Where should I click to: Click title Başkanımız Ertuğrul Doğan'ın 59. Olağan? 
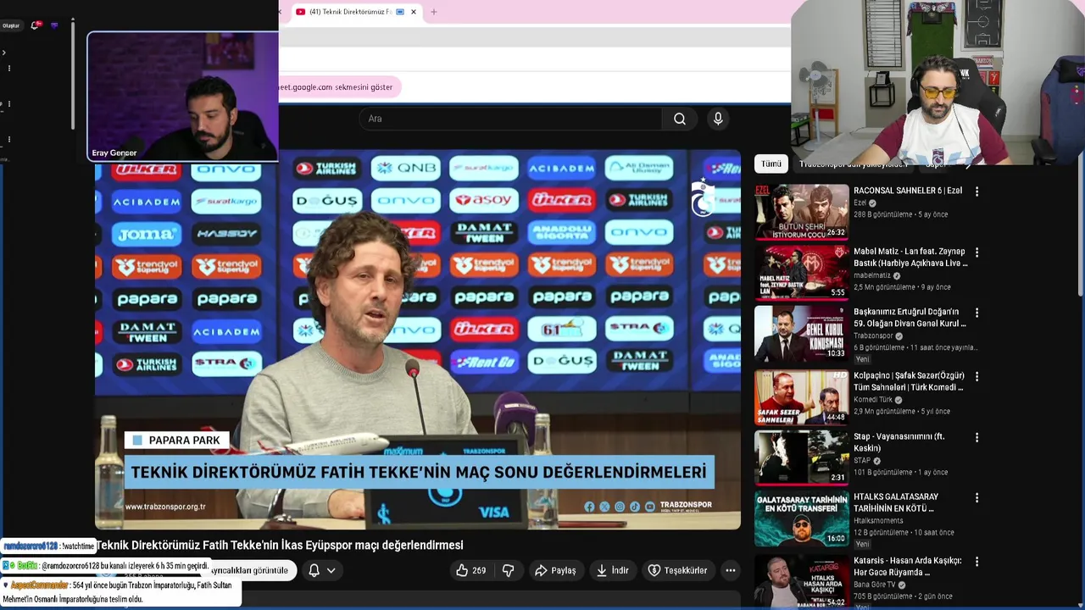click(910, 318)
